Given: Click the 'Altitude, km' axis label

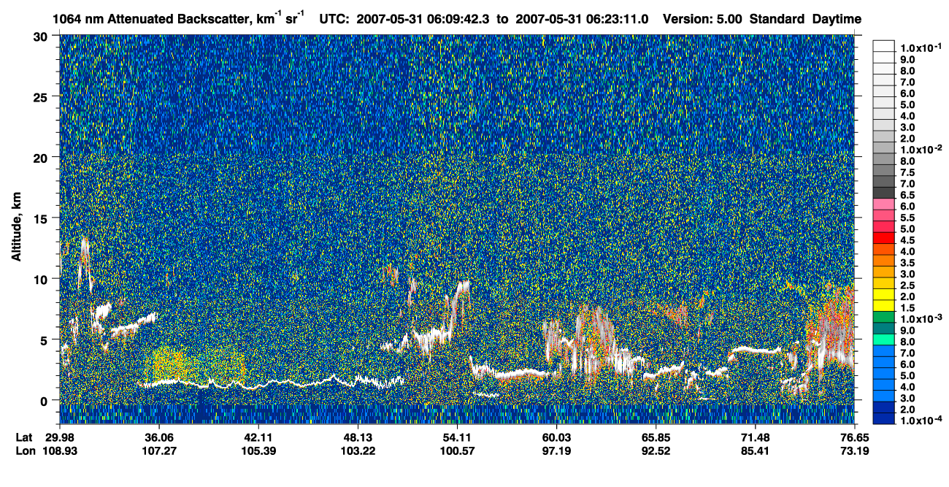Looking at the screenshot, I should tap(16, 227).
